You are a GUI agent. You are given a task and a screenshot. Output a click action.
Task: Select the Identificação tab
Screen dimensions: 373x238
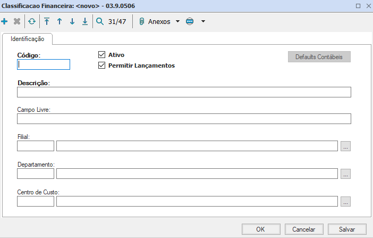click(27, 39)
